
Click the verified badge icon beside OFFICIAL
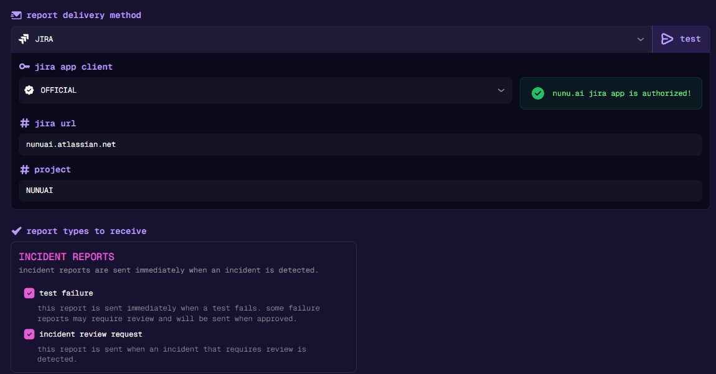[x=29, y=90]
